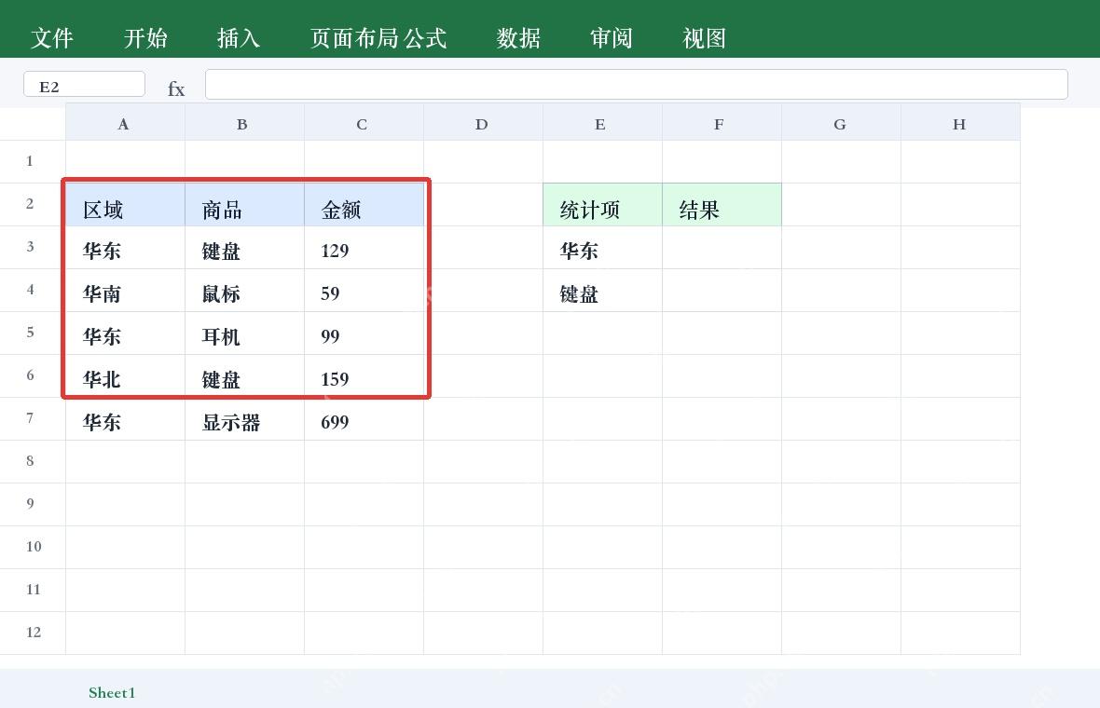The height and width of the screenshot is (708, 1100).
Task: Select column F header
Action: pos(722,123)
